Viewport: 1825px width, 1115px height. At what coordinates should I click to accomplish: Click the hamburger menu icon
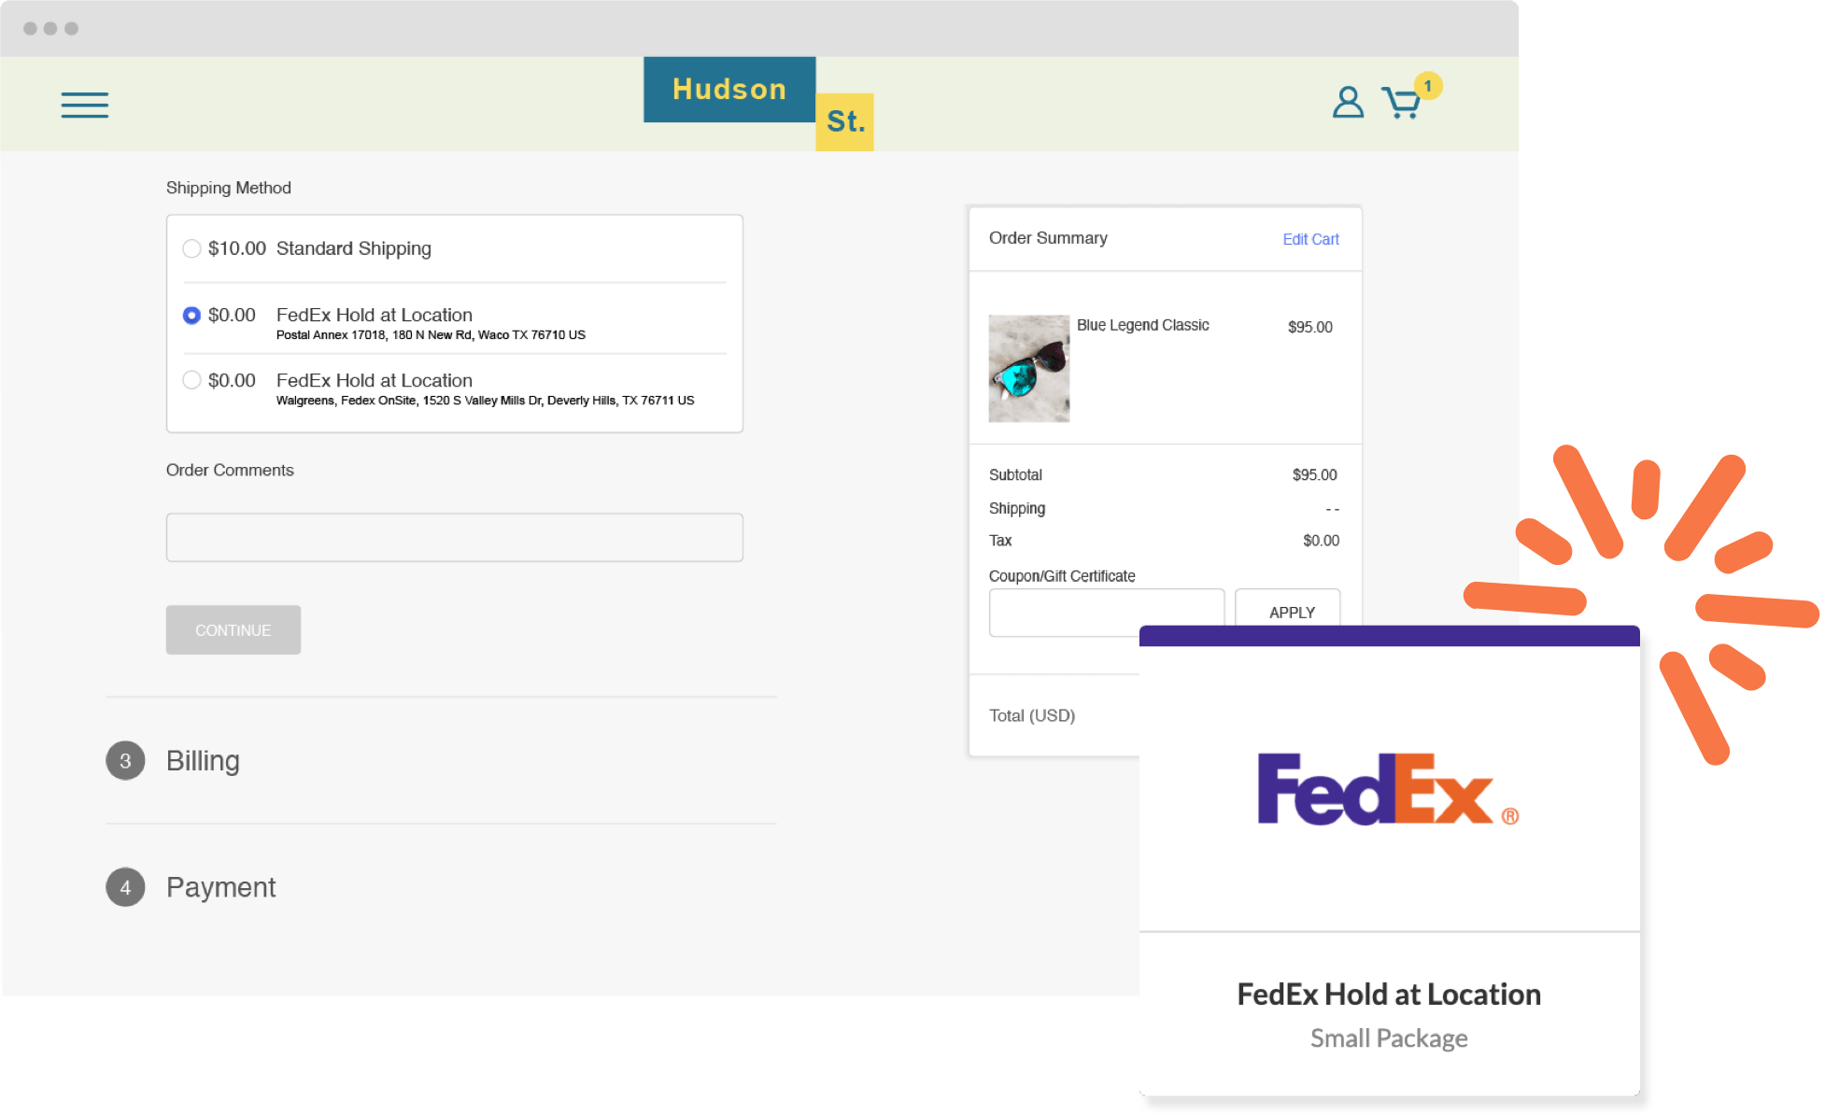point(85,106)
